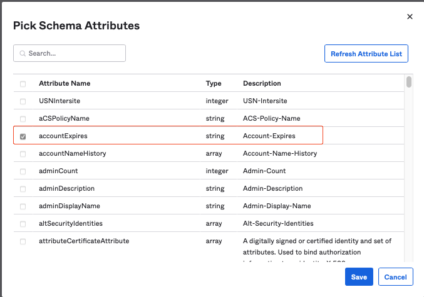Image resolution: width=424 pixels, height=297 pixels.
Task: Tick the accountNameHistory checkbox
Action: tap(23, 154)
